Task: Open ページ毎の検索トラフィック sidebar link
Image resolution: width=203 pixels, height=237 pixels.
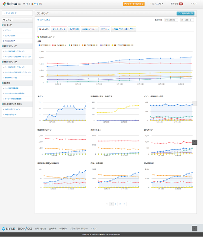Action: pos(15,51)
